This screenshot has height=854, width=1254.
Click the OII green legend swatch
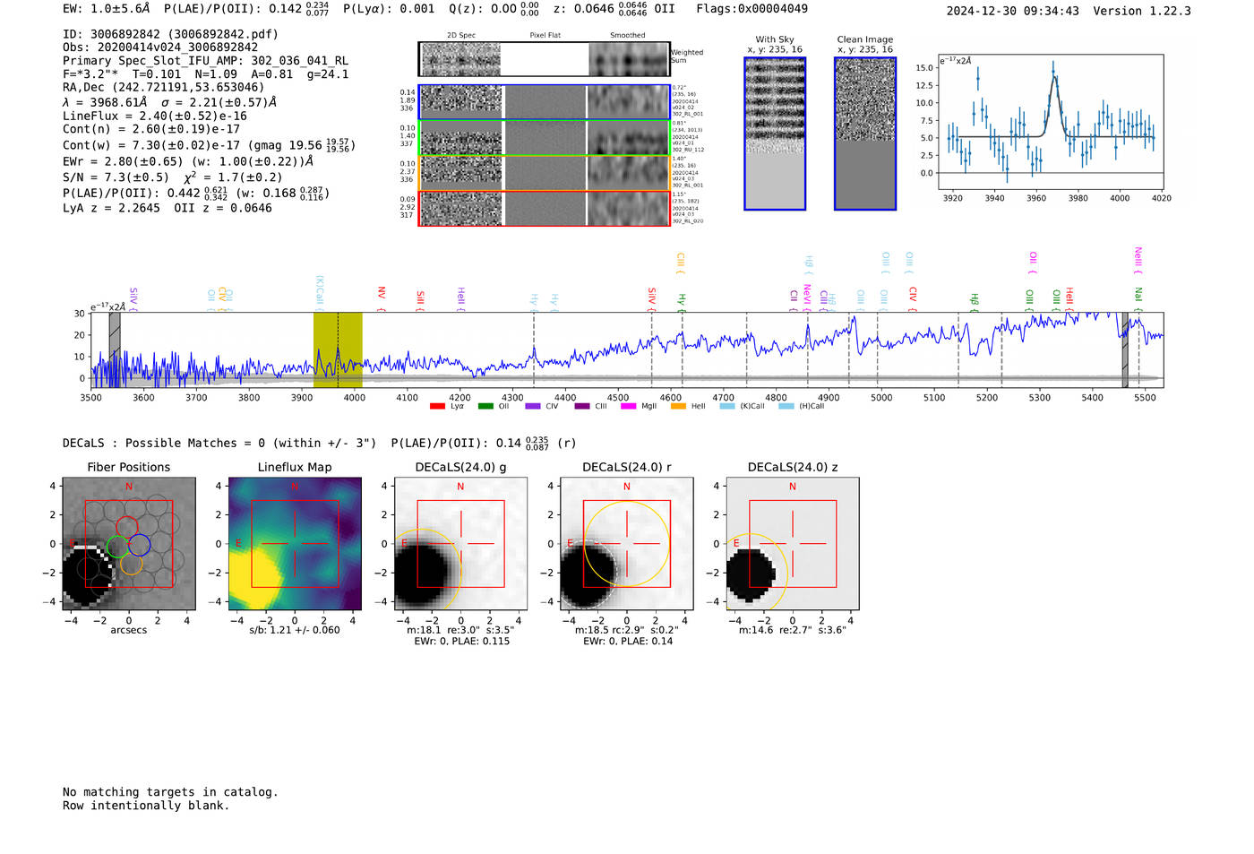coord(485,406)
